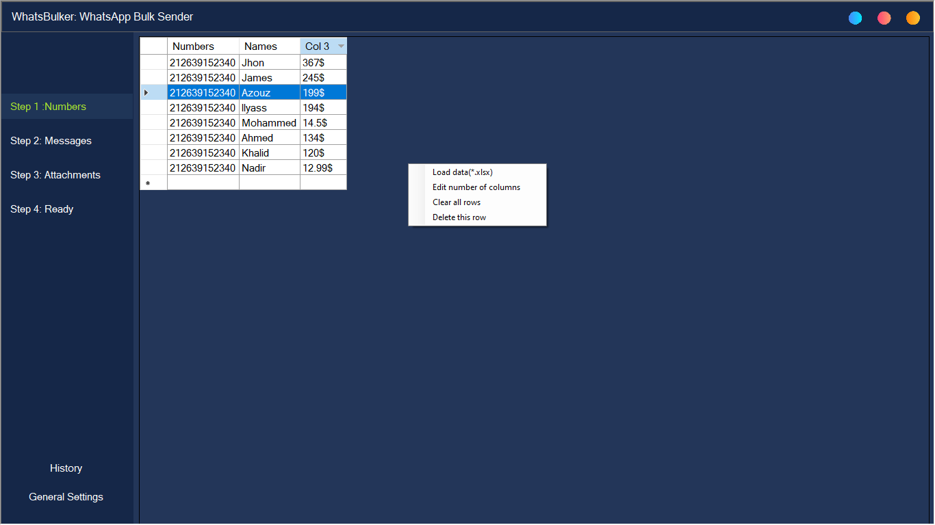Screen dimensions: 935x525
Task: Choose Load data(*.xlsx) from context menu
Action: point(478,172)
